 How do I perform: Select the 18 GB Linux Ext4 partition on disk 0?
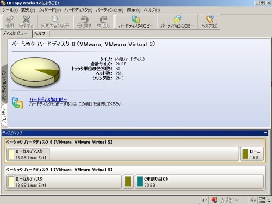pyautogui.click(x=122, y=154)
